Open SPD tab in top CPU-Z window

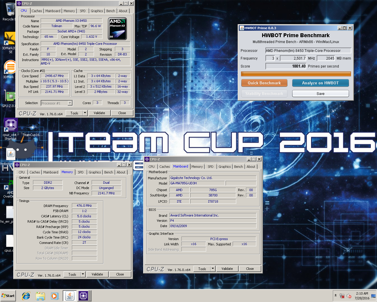[x=83, y=11]
